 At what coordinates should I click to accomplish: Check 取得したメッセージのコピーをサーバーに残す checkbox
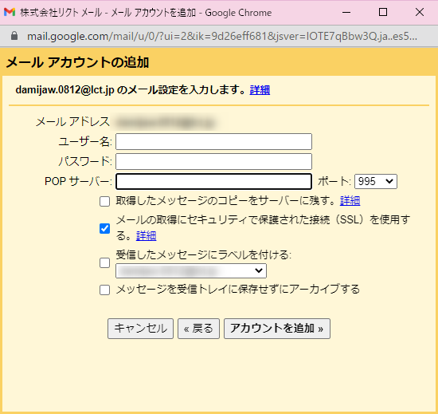pos(105,201)
